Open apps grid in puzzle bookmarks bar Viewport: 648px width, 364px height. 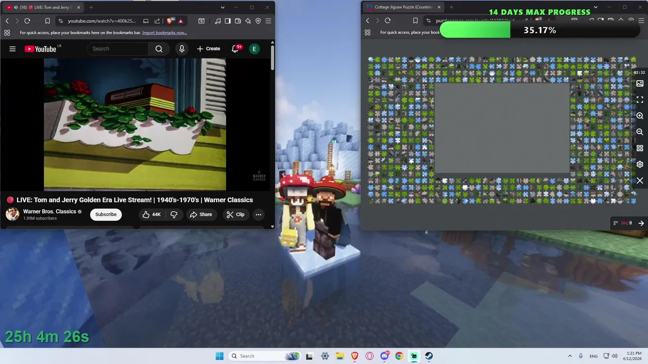point(368,32)
